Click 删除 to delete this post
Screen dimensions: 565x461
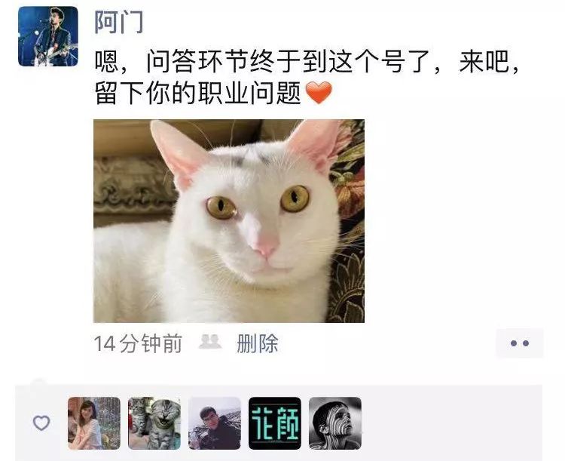(258, 343)
